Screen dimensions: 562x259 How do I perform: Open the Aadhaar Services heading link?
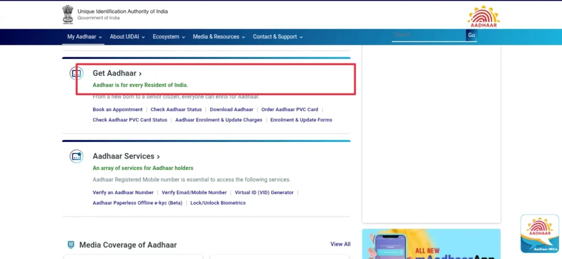tap(126, 156)
